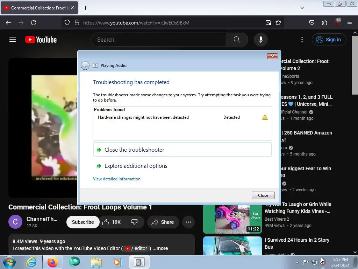Bookmark this page with the star icon

(x=278, y=23)
